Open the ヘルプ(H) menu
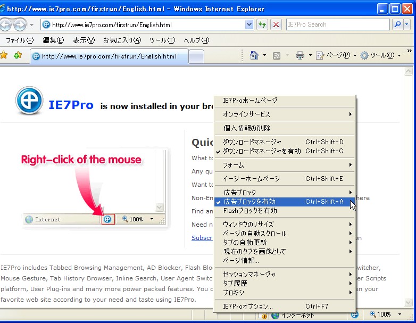The height and width of the screenshot is (323, 416). [196, 40]
